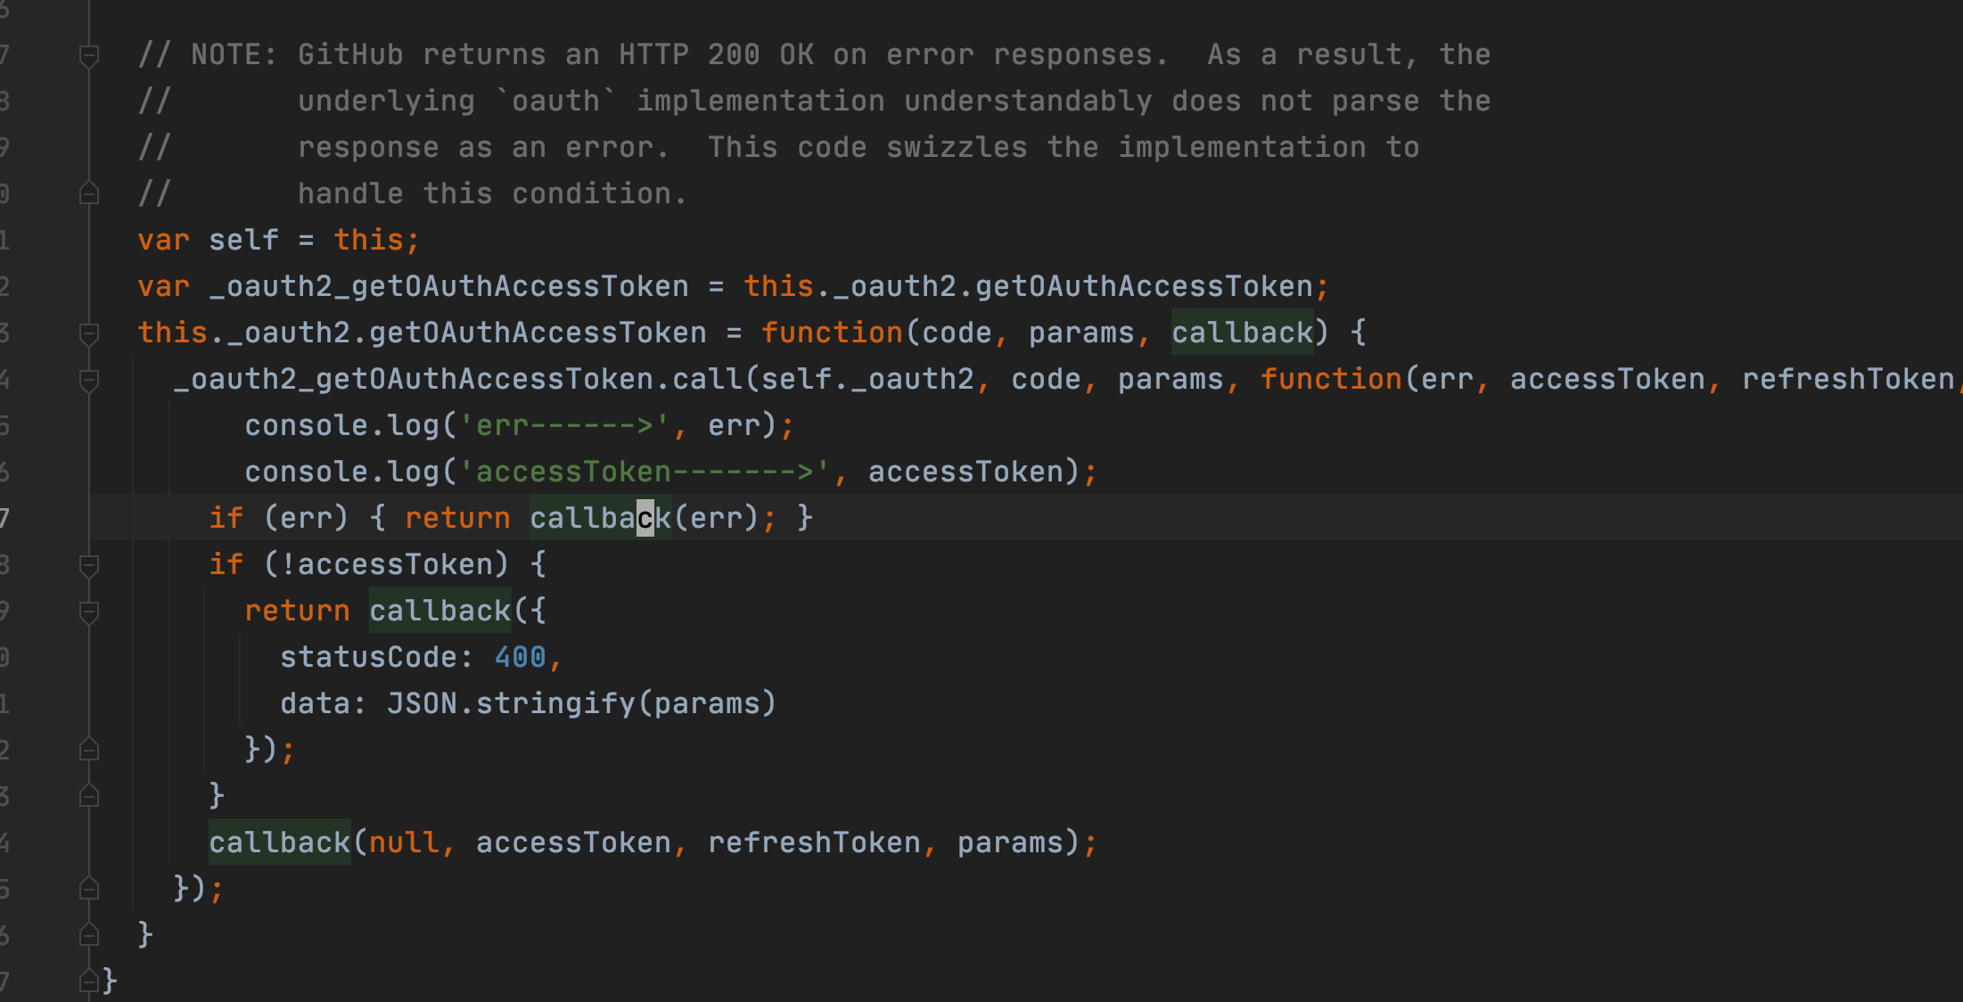This screenshot has width=1963, height=1002.
Task: Click 'return' keyword on the if (err) line
Action: (x=457, y=518)
